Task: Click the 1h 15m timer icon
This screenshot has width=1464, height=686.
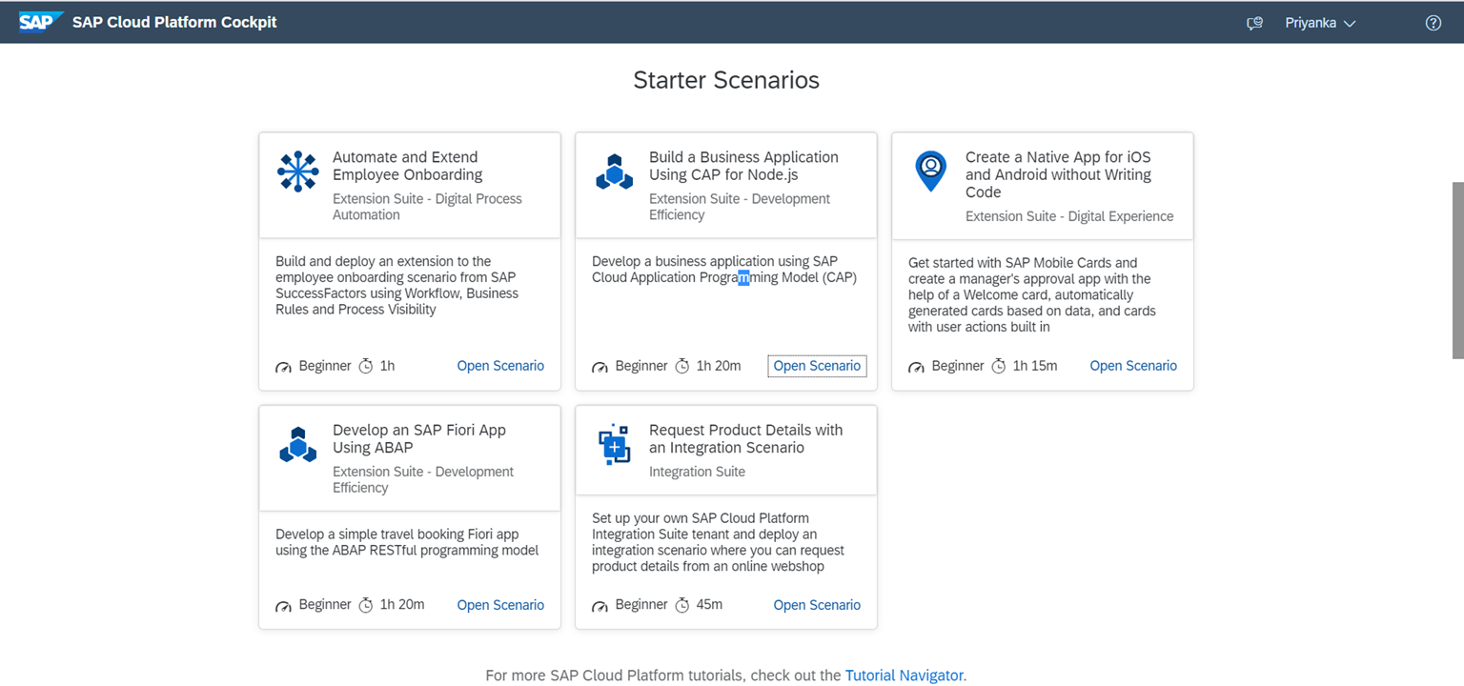Action: tap(998, 366)
